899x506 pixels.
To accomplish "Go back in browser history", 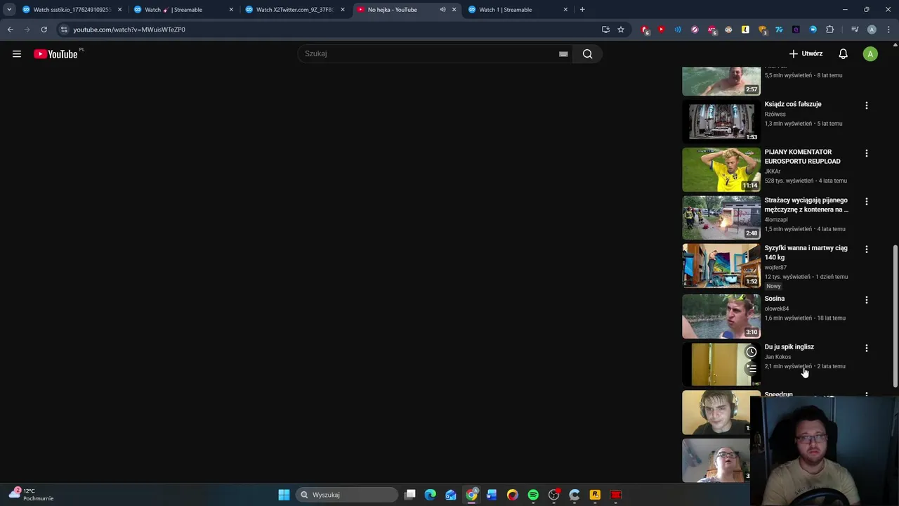I will [11, 30].
